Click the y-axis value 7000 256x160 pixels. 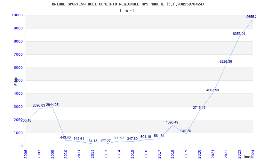click(x=18, y=54)
